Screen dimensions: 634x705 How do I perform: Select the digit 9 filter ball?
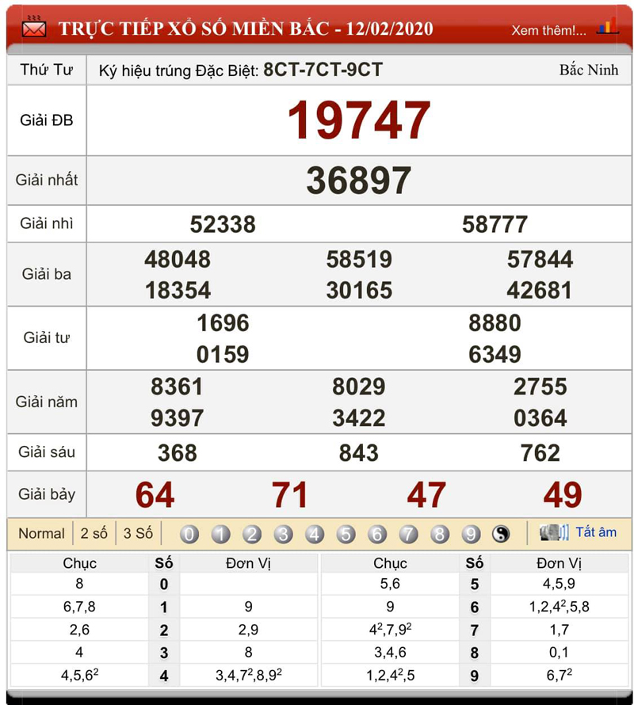[x=472, y=534]
